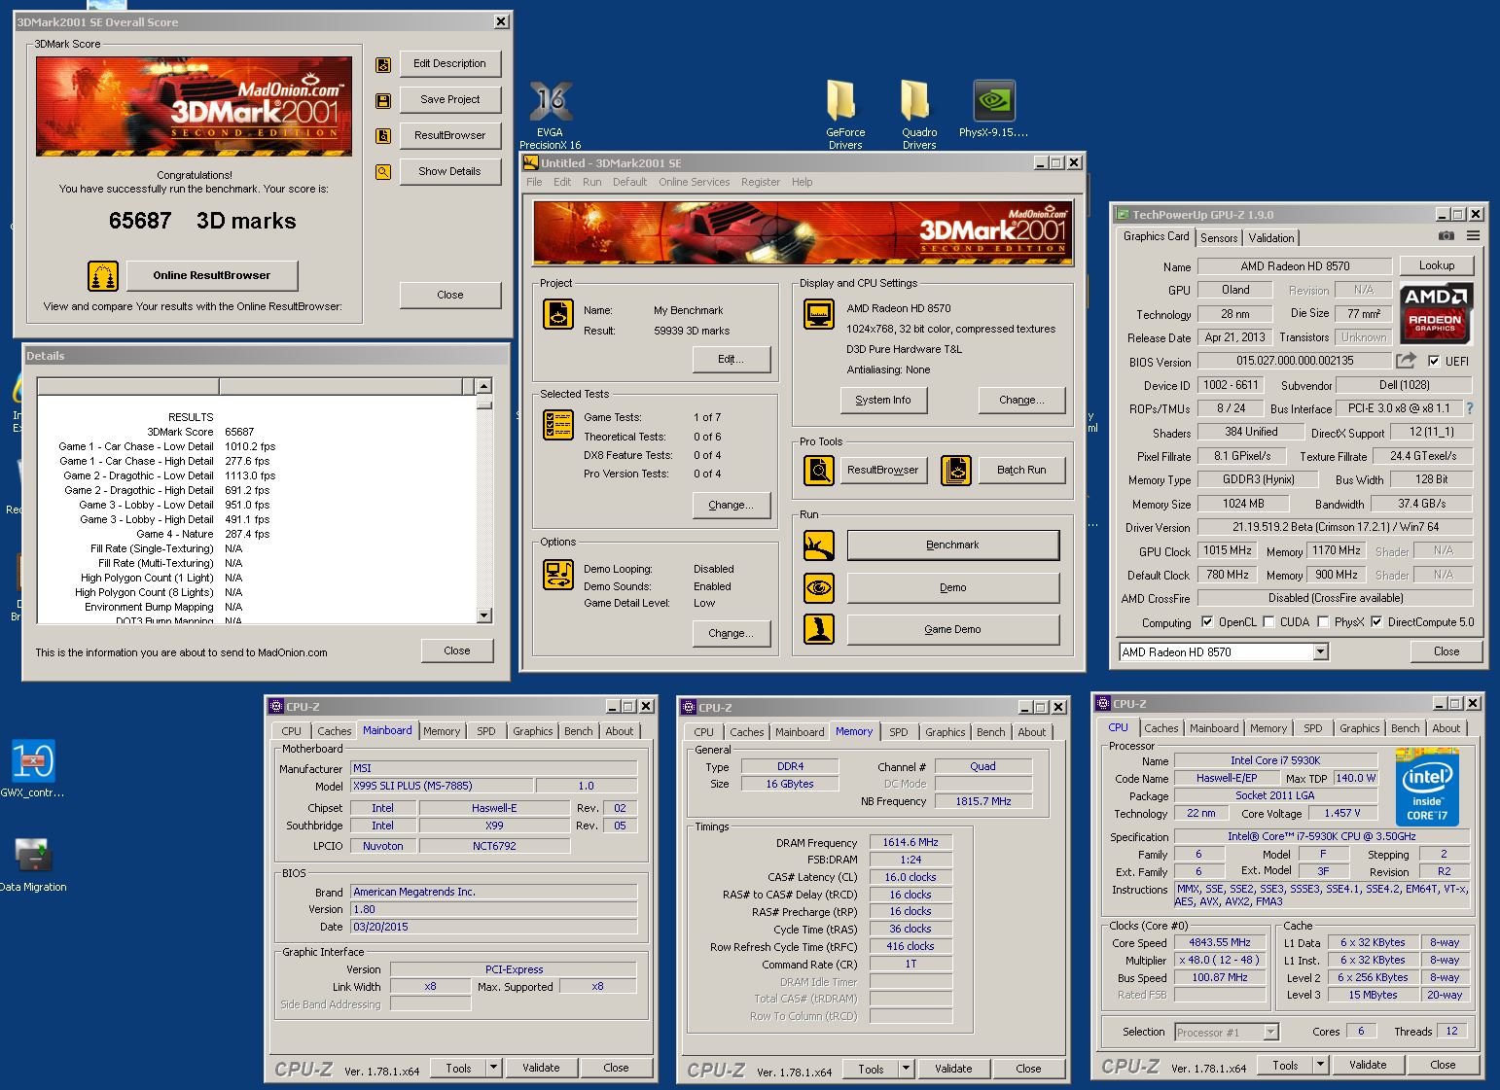The image size is (1500, 1090).
Task: Click the Selected Tests checklist icon
Action: [x=558, y=425]
